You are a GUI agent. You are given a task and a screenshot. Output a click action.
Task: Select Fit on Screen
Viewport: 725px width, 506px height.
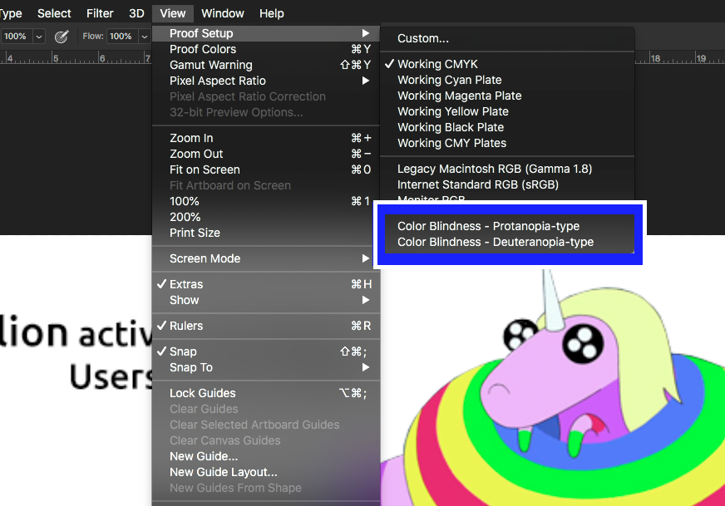(x=266, y=169)
